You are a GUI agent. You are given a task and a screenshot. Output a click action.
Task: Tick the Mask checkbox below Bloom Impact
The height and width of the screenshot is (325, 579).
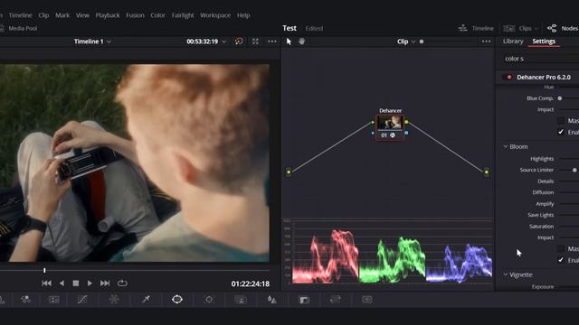click(561, 249)
